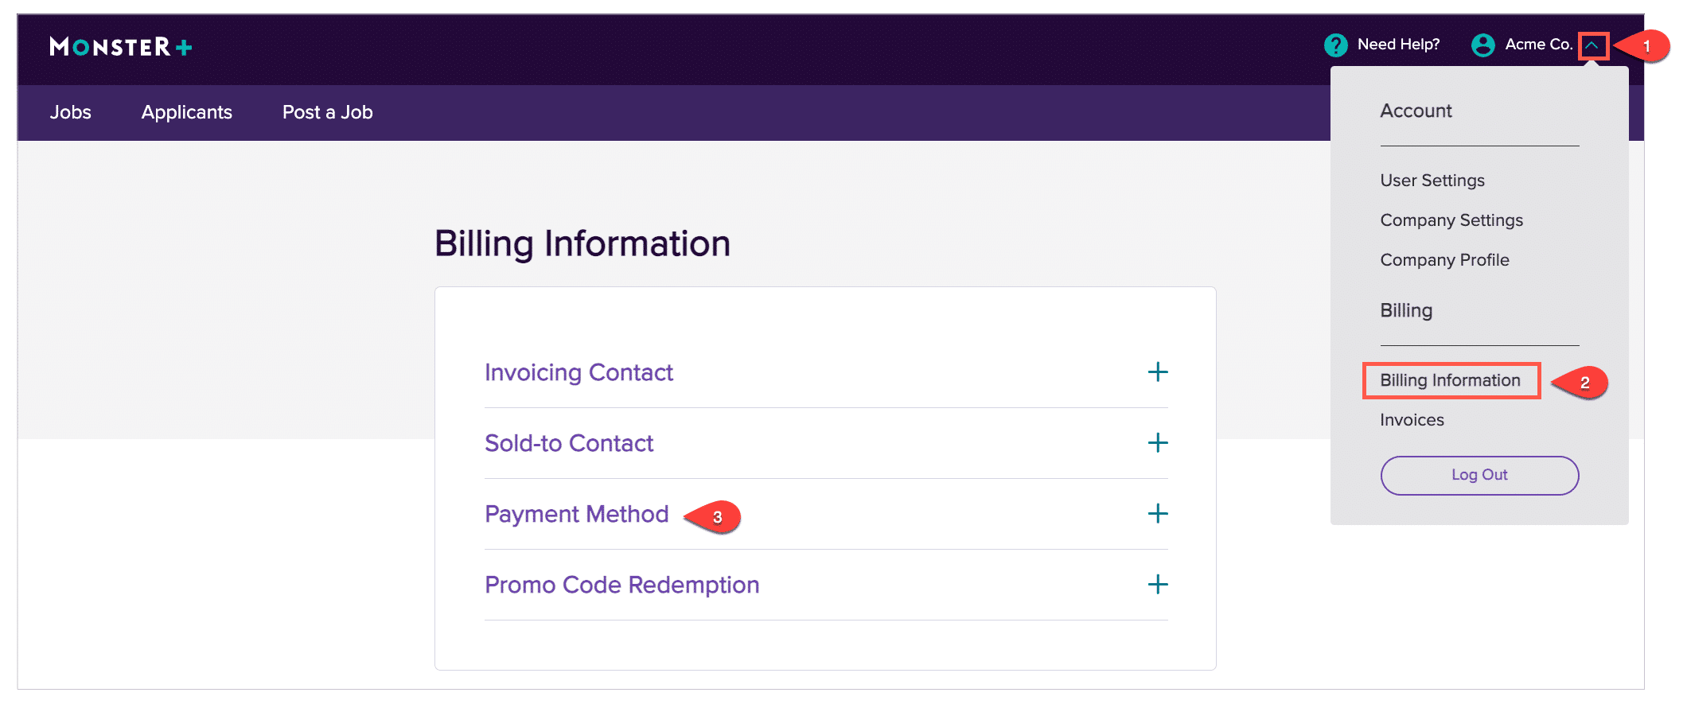Click the Need Help? link text
Image resolution: width=1687 pixels, height=708 pixels.
[1398, 45]
